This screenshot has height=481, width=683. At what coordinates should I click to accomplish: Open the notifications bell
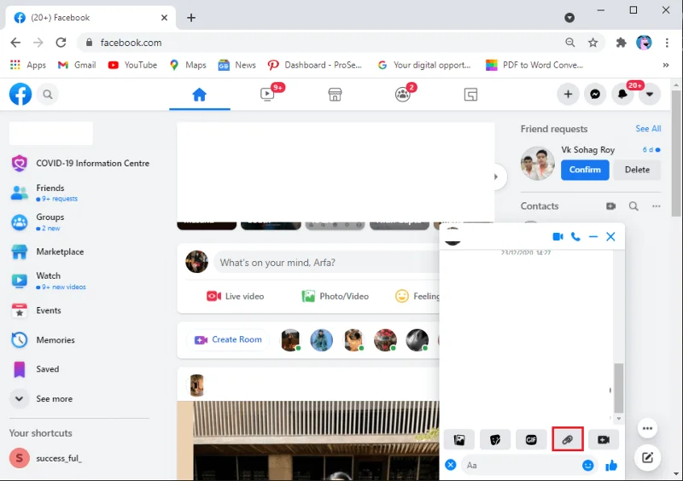click(622, 94)
